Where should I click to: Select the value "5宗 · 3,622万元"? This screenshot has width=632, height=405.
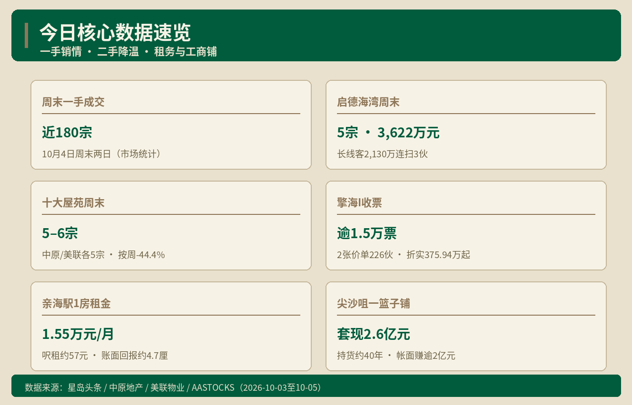coord(388,133)
